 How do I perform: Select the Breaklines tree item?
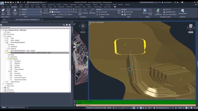17,63
